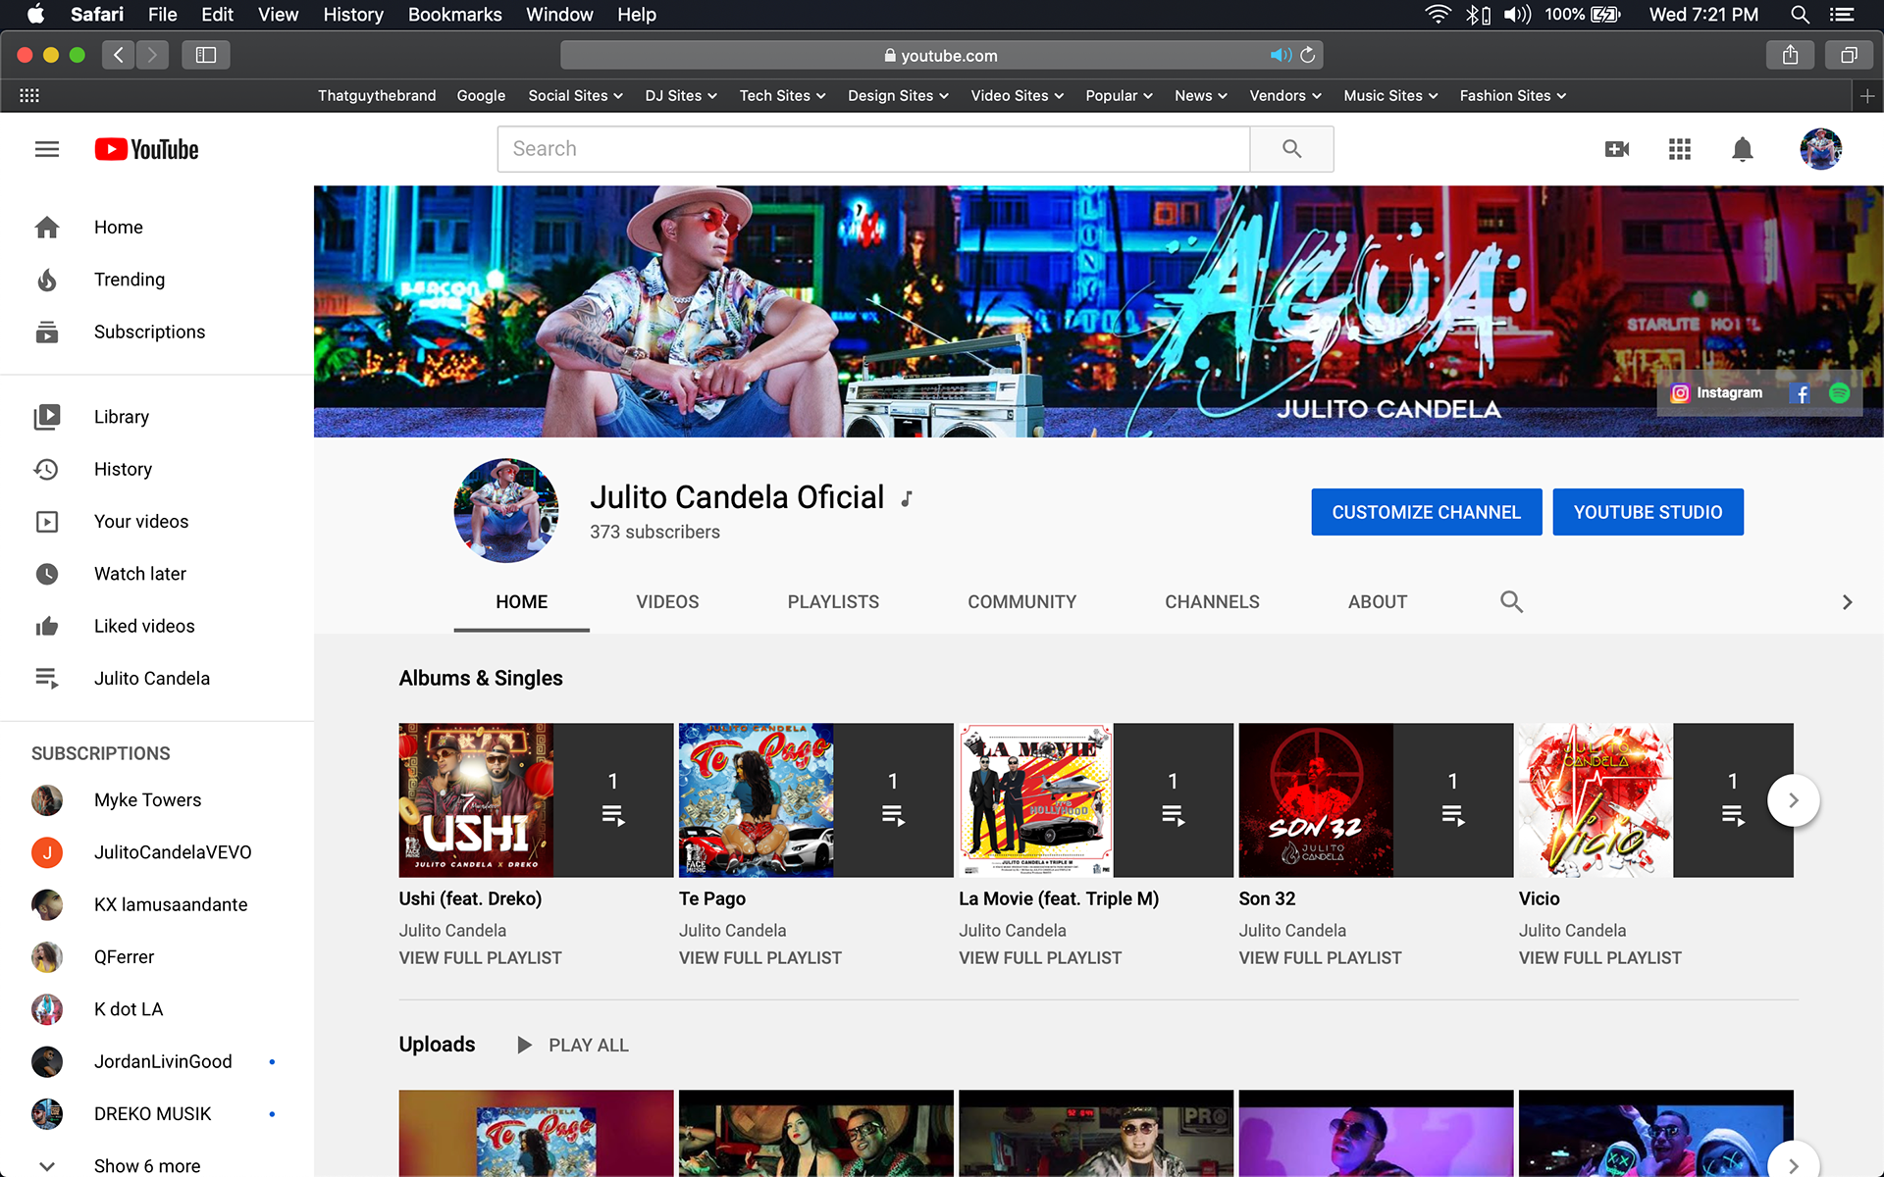
Task: Click PLAY ALL next to Uploads
Action: point(573,1046)
